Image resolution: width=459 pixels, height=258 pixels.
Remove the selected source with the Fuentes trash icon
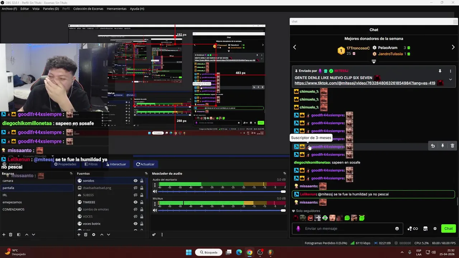click(86, 235)
